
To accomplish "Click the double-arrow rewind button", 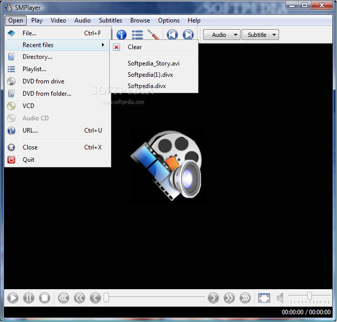I will coord(80,298).
